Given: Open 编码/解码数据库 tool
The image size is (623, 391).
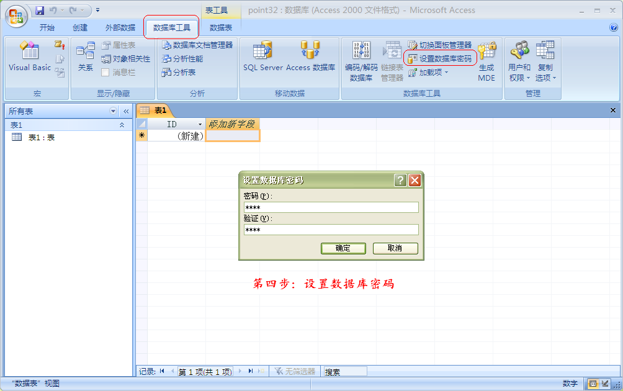Looking at the screenshot, I should click(361, 61).
